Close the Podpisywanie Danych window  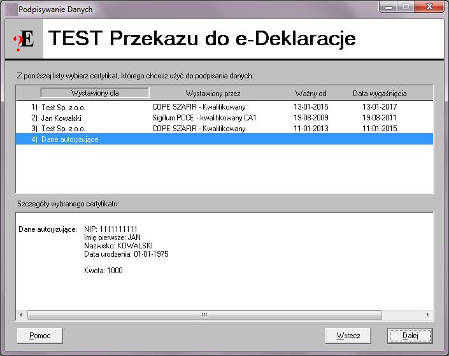[x=429, y=7]
